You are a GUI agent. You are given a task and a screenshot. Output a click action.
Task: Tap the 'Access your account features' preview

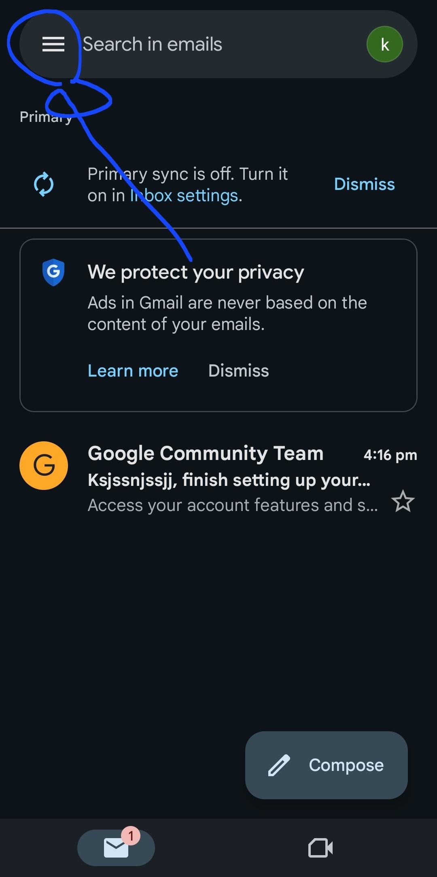click(x=233, y=505)
